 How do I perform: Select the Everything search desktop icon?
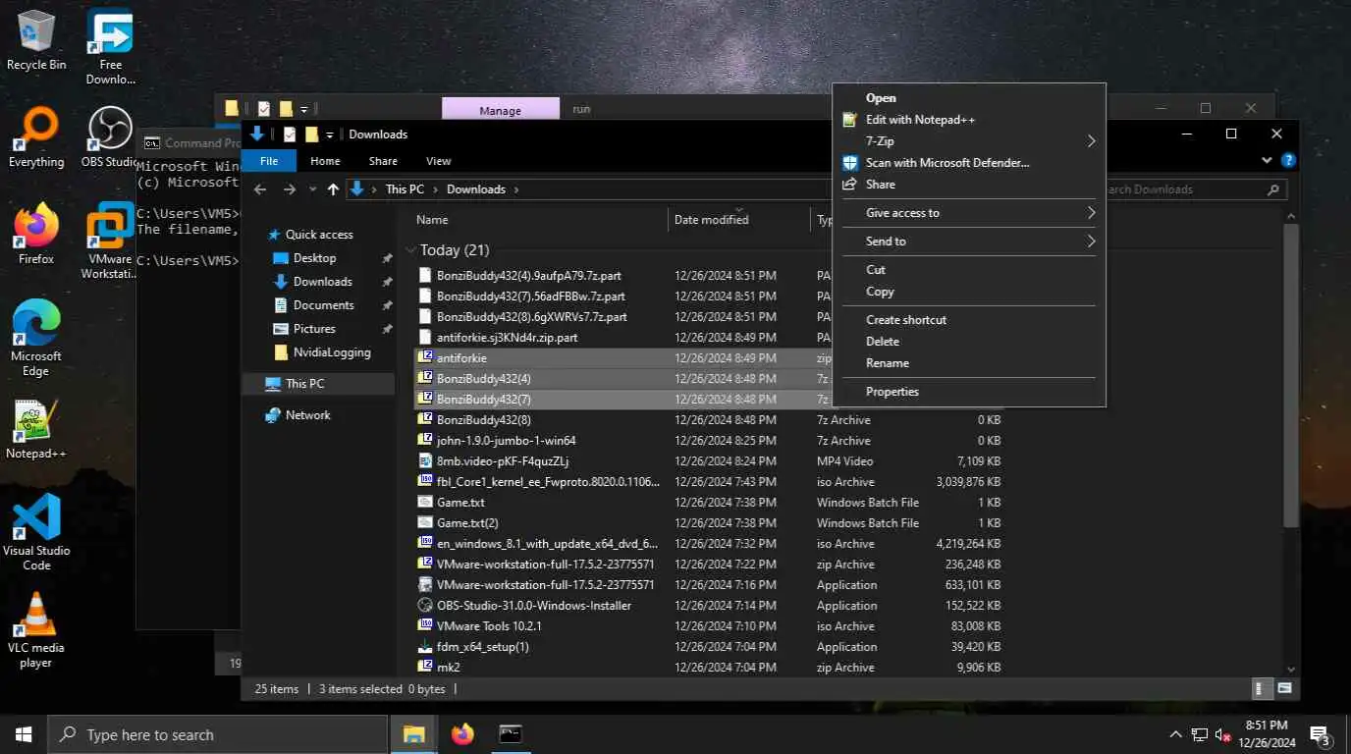(x=36, y=138)
